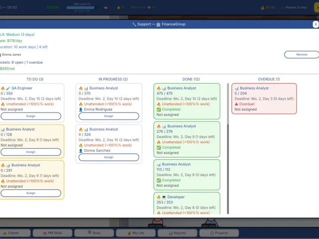319x239 pixels.
Task: Assign the QA Engineer 0/350 ticket
Action: [31, 116]
